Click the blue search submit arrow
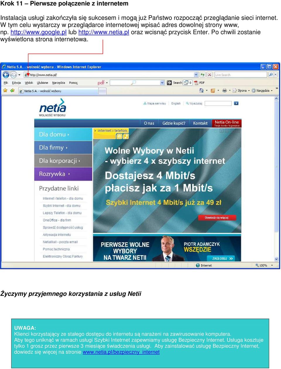Viewport: 281px width, 369px height. coord(236,103)
